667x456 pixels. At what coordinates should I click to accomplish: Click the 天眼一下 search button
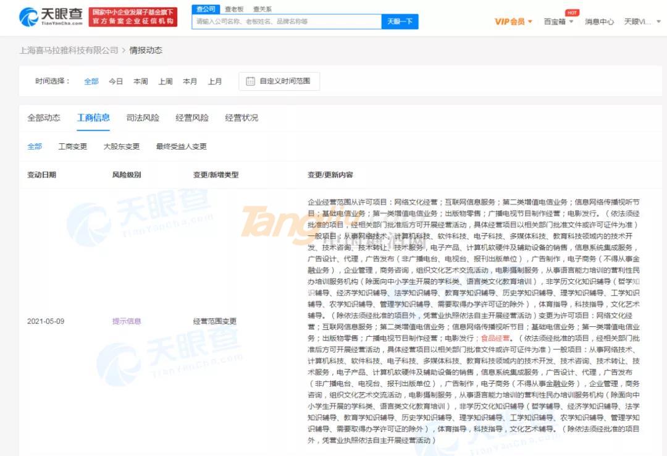[x=400, y=21]
